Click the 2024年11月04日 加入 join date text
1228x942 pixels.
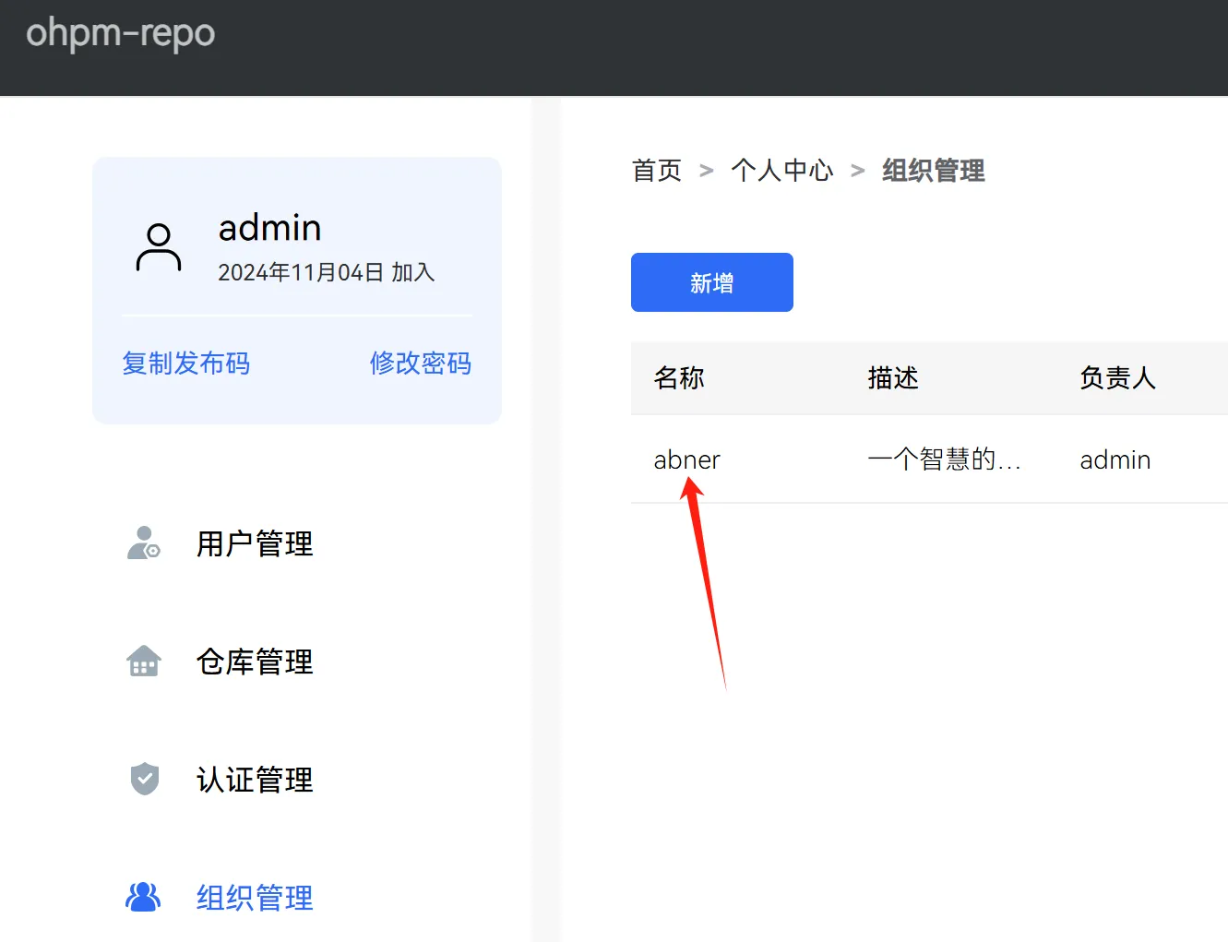[x=326, y=272]
